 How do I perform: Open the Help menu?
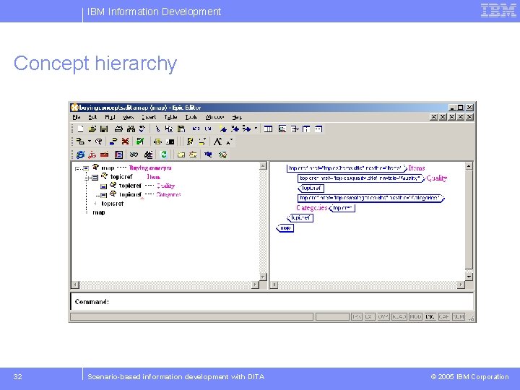[237, 117]
